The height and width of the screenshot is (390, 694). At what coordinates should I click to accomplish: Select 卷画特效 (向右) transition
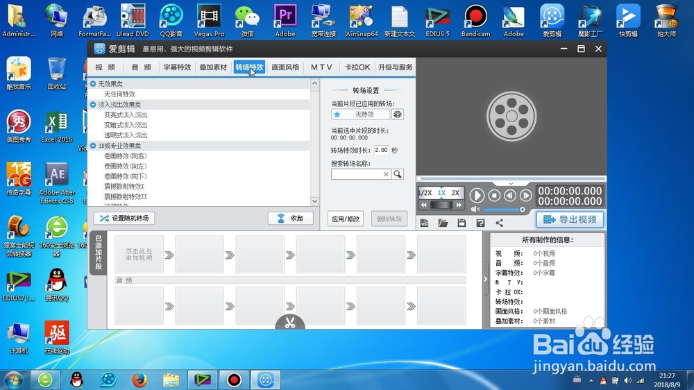(125, 156)
